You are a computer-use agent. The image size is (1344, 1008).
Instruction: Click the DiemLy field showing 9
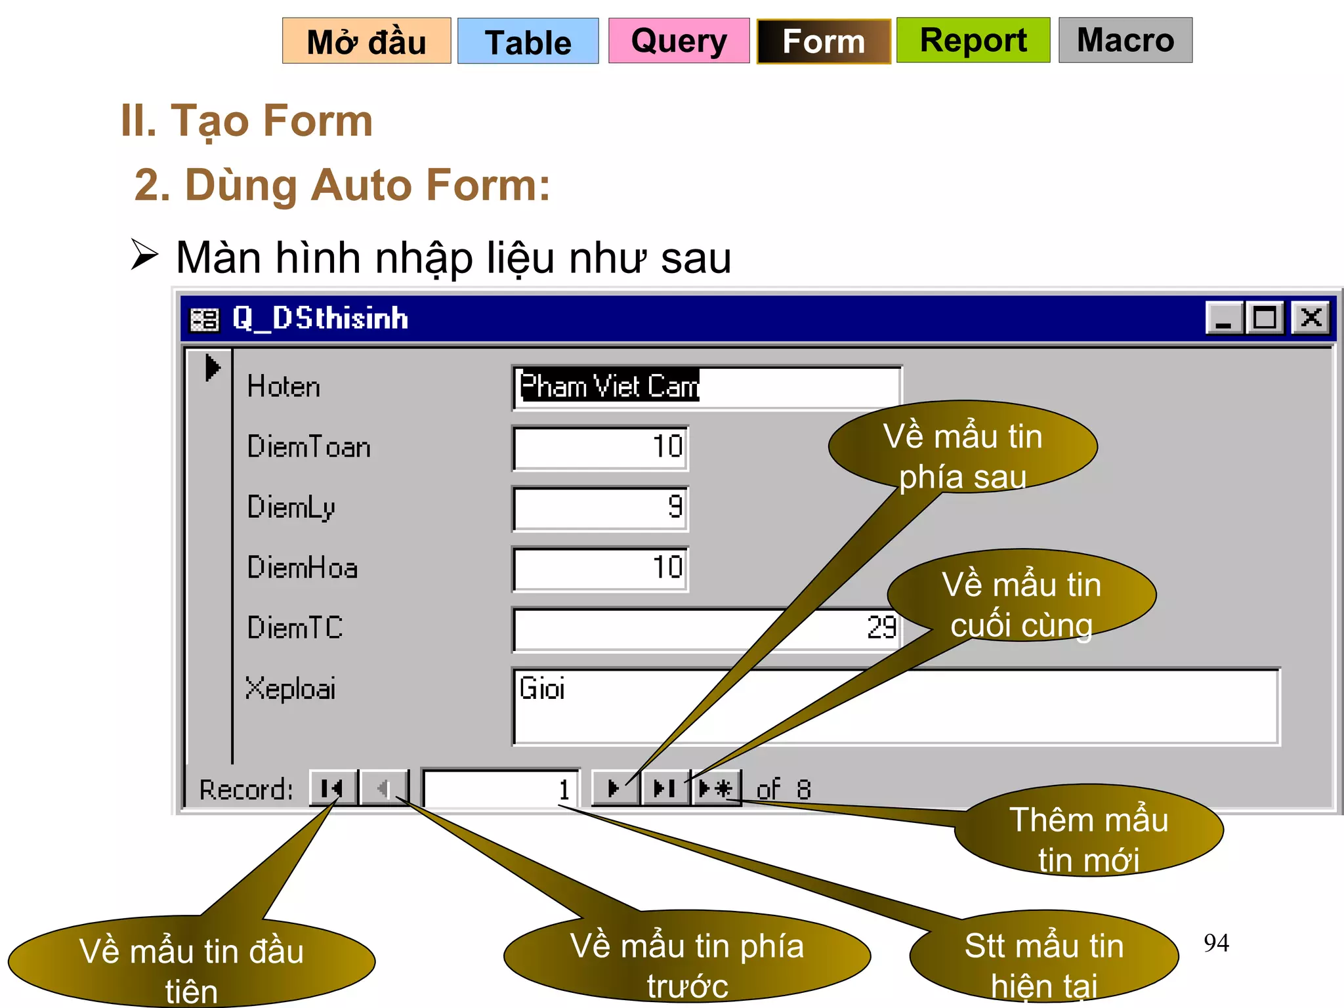(x=600, y=508)
